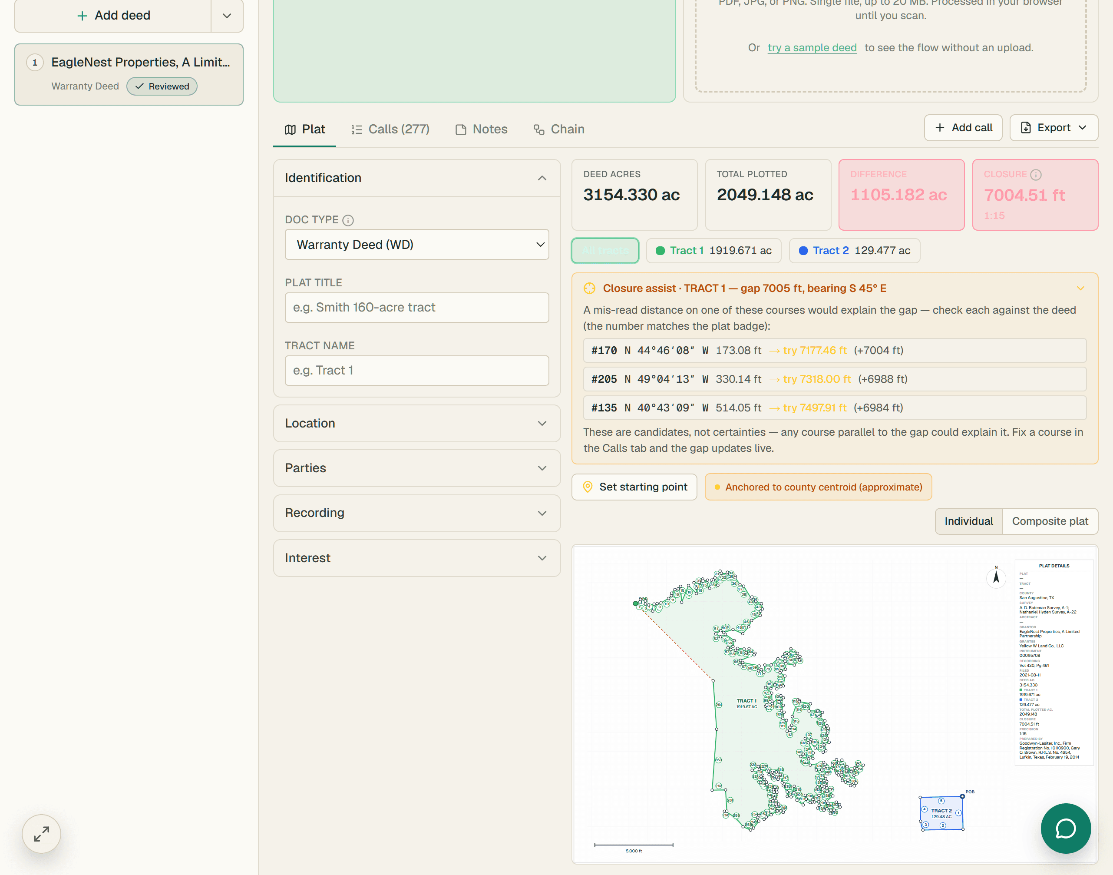Open the Export dropdown menu
This screenshot has height=875, width=1113.
click(x=1054, y=128)
